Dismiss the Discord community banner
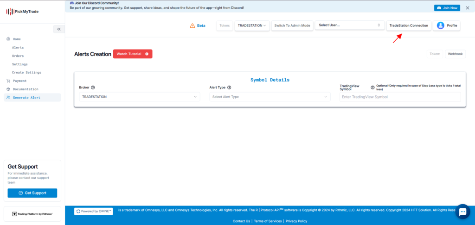 click(468, 8)
